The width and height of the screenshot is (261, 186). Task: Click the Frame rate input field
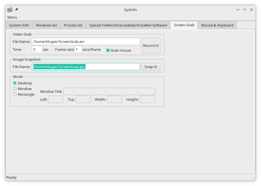pos(78,50)
